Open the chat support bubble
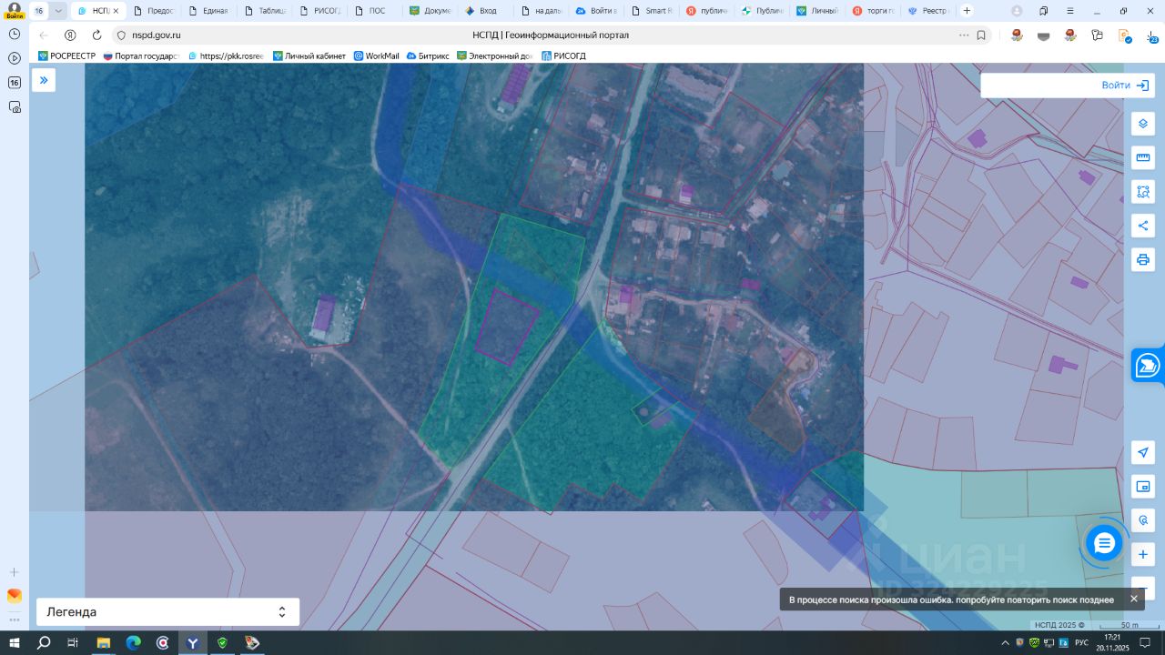1165x655 pixels. click(x=1104, y=544)
